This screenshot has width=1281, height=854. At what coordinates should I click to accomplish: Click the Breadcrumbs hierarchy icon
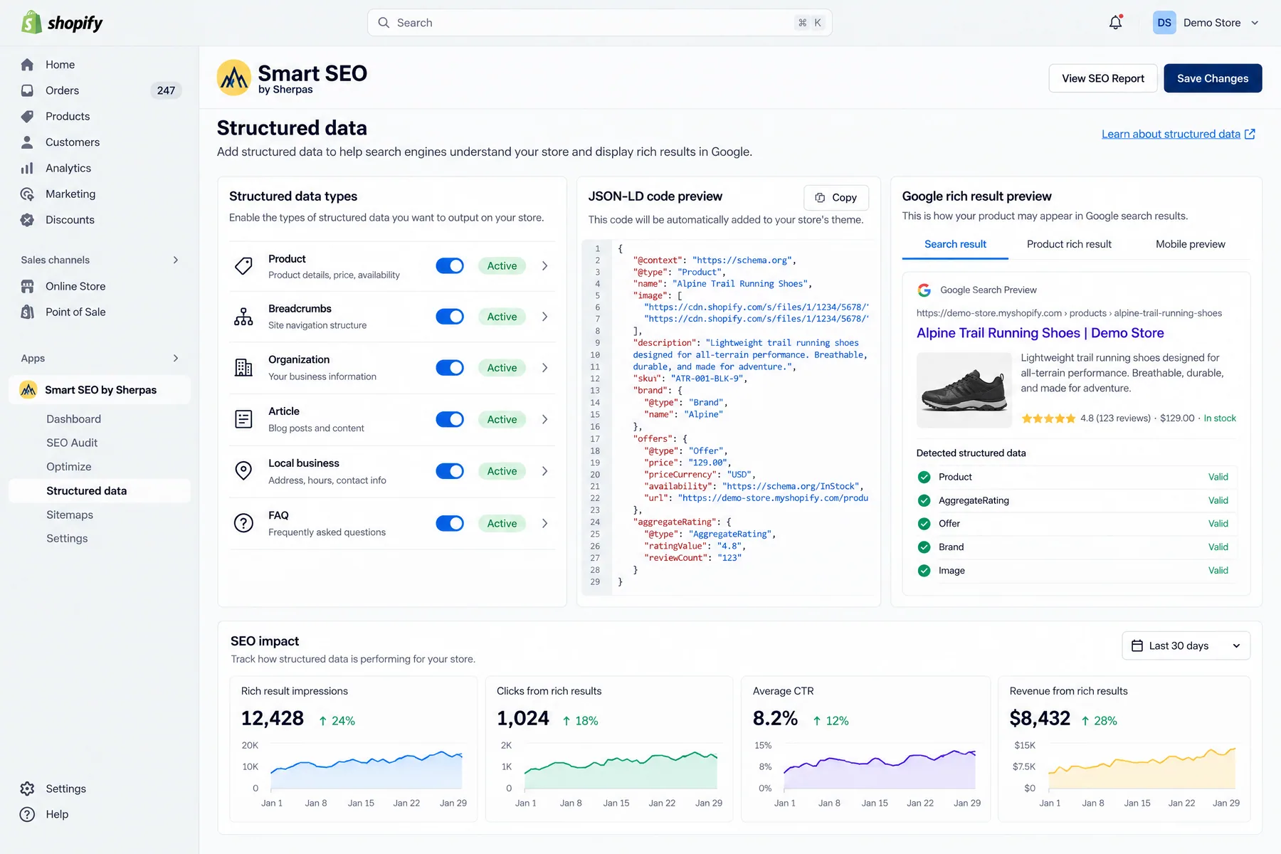tap(243, 317)
